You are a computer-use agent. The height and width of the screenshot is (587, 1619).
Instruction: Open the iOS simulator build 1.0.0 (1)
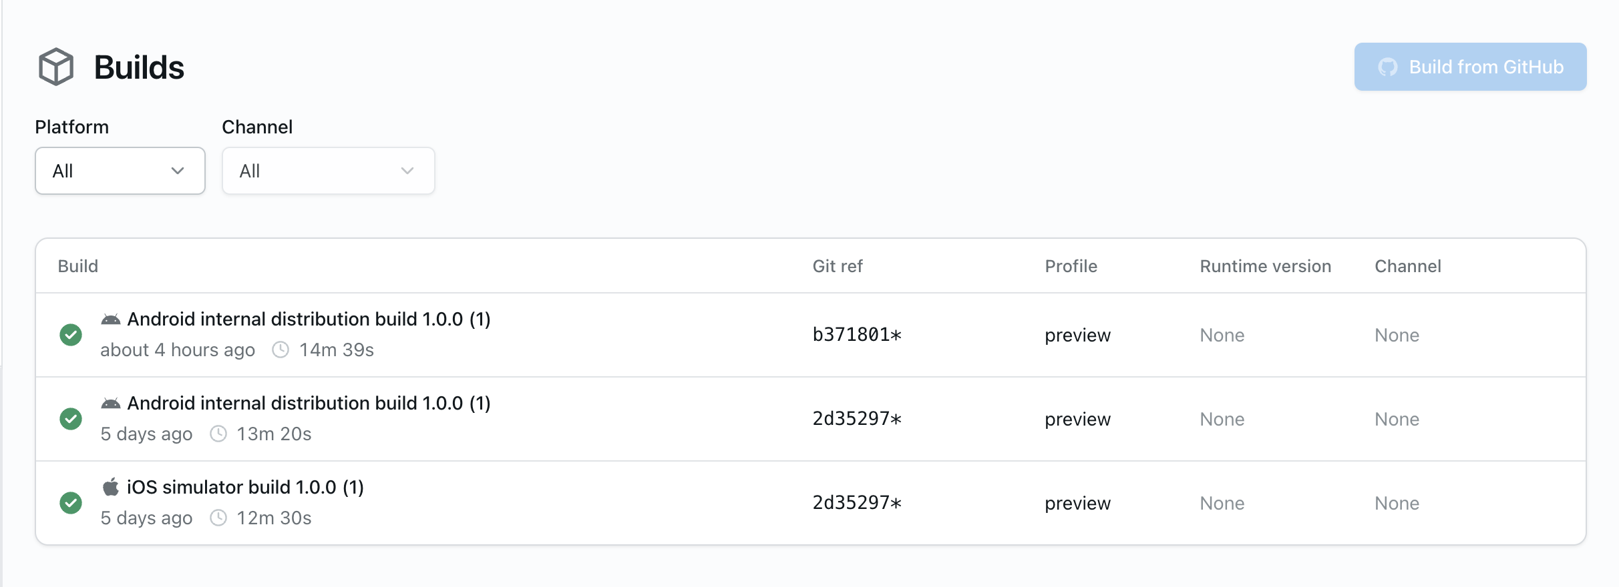[245, 488]
